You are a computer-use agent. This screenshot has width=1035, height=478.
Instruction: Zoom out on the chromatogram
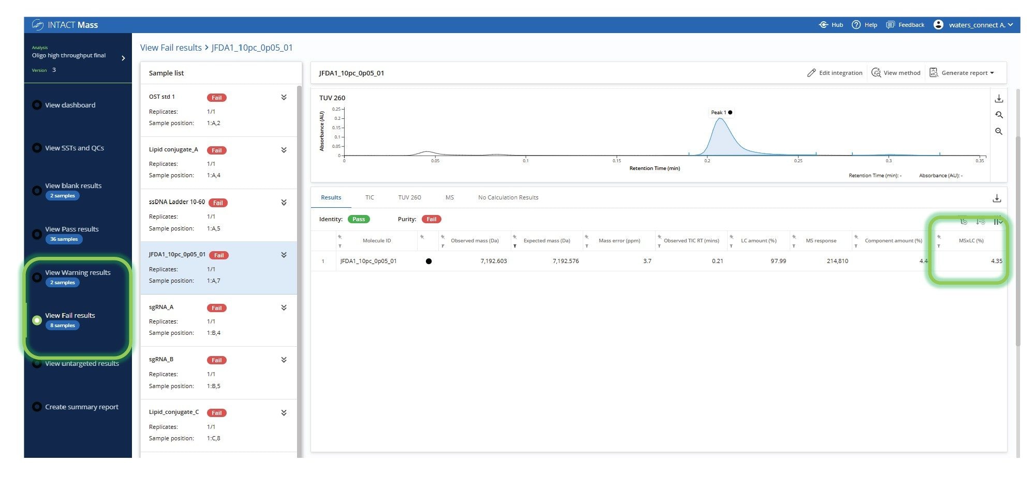[x=999, y=132]
